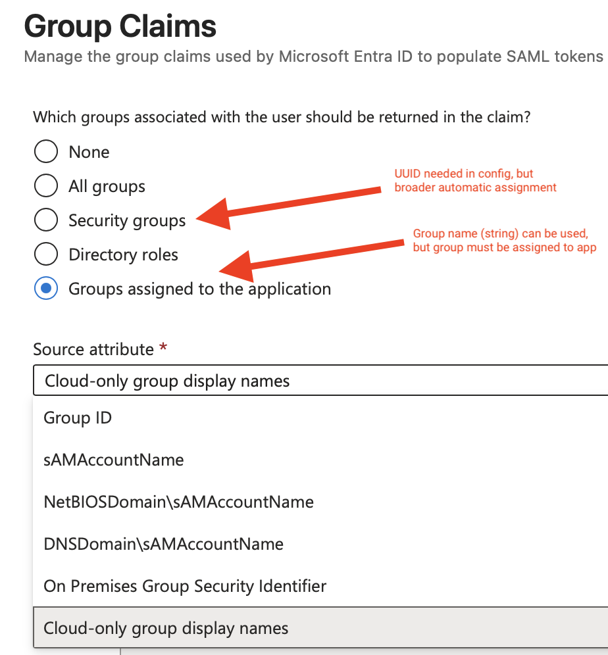The height and width of the screenshot is (655, 608).
Task: Pick sAMAccountName in the source list
Action: coord(114,460)
